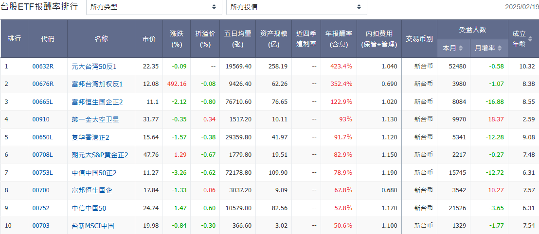
Task: Open 富邦恒生国企正2 fund page
Action: 97,102
